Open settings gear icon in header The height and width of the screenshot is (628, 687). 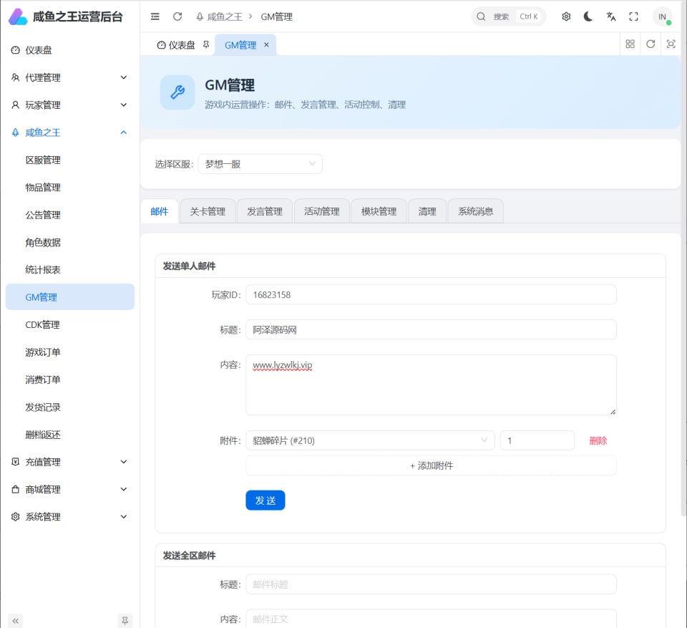(x=566, y=16)
